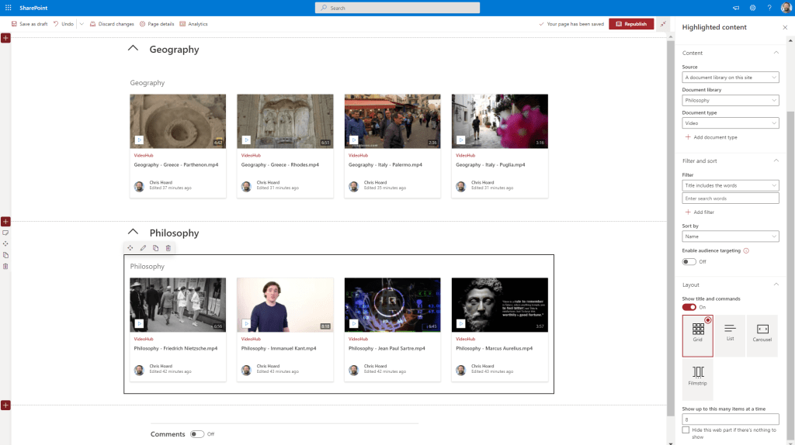Collapse the Geography section
This screenshot has height=445, width=795.
click(133, 49)
